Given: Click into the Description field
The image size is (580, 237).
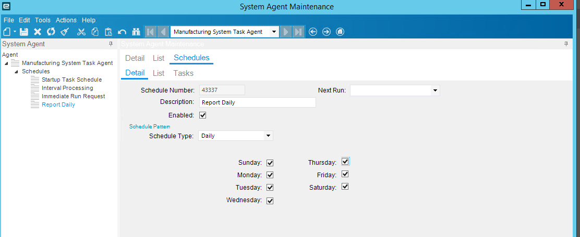Looking at the screenshot, I should tap(258, 102).
